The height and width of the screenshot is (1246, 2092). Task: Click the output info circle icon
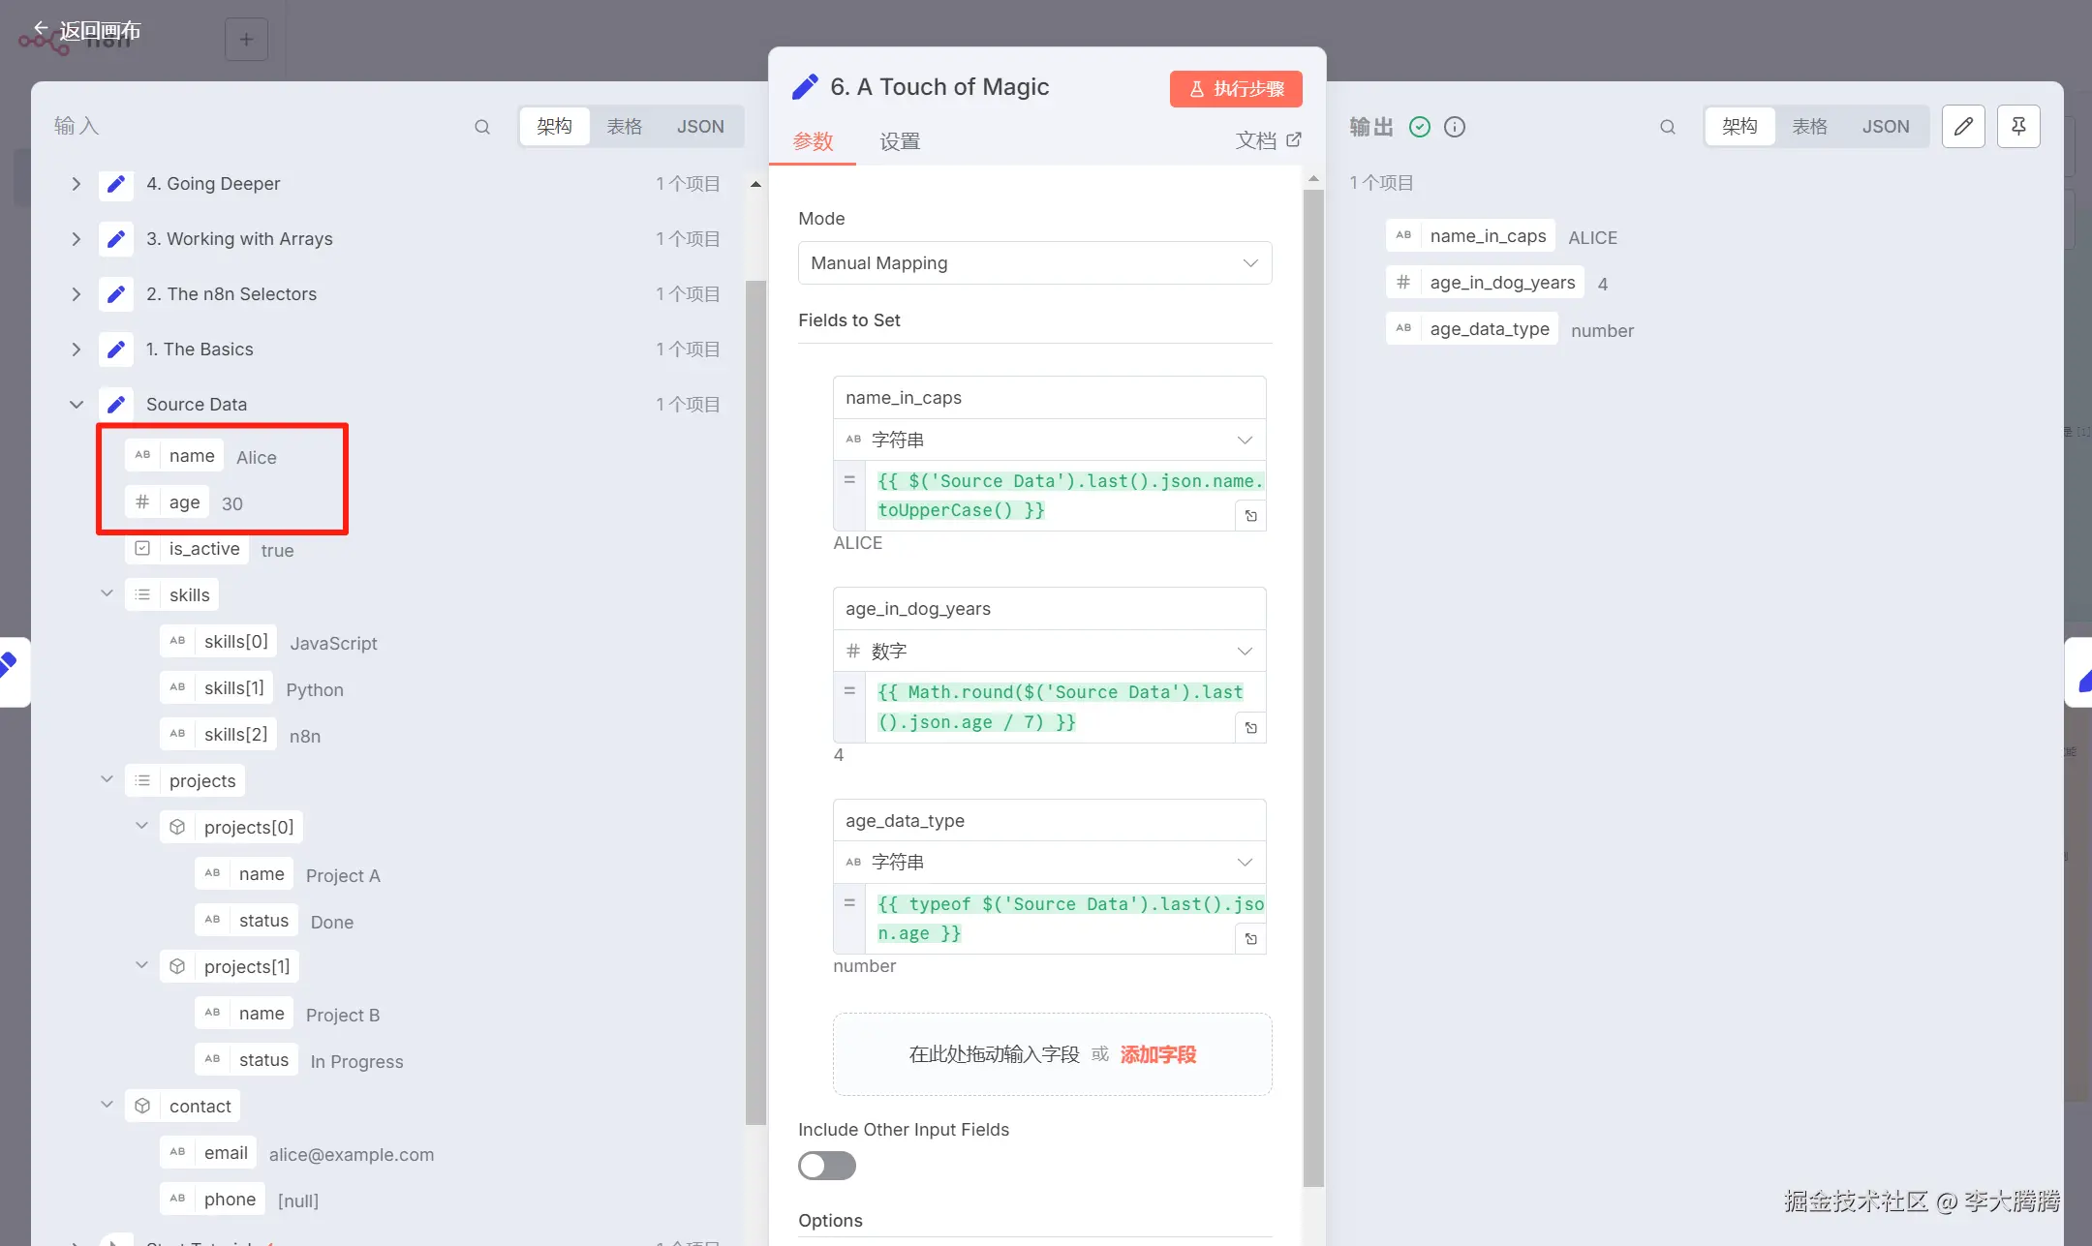click(x=1455, y=127)
